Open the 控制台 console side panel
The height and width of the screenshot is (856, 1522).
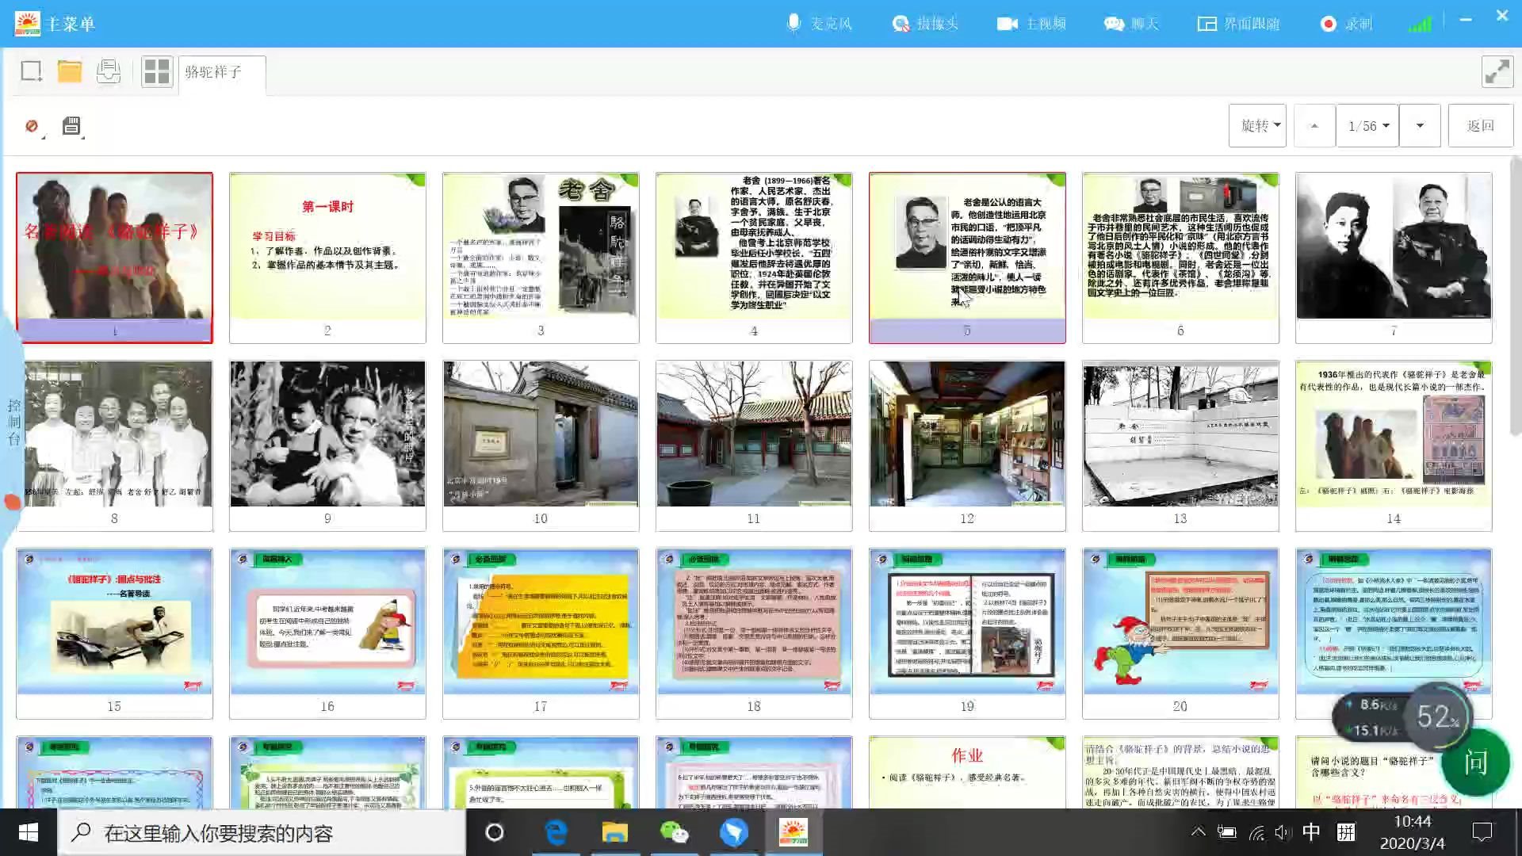pyautogui.click(x=13, y=422)
